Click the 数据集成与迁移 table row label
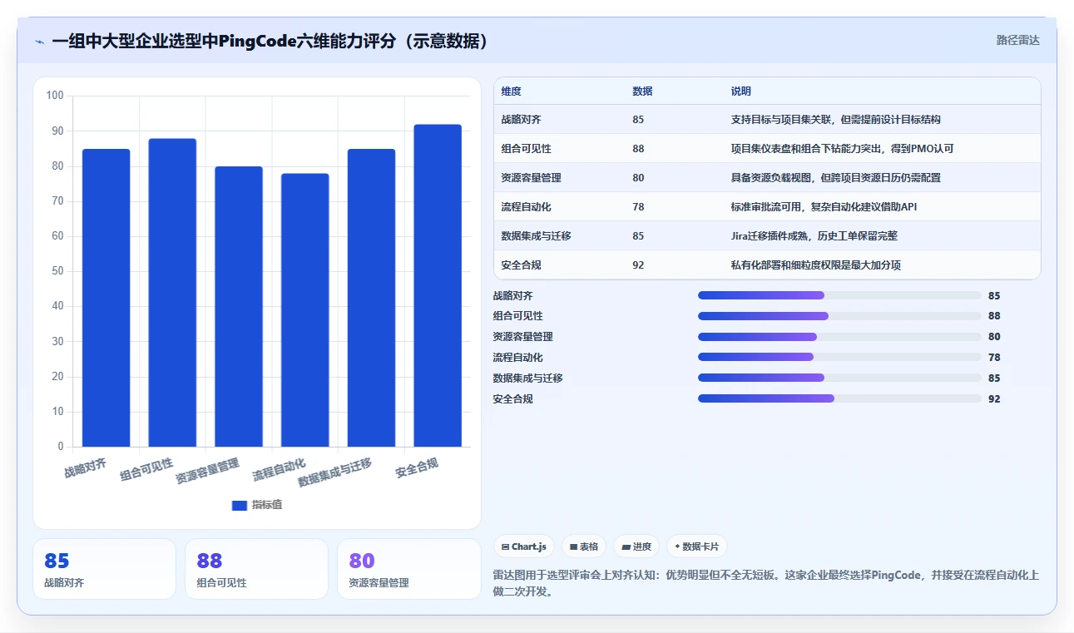Screen dimensions: 1074x633 (536, 236)
